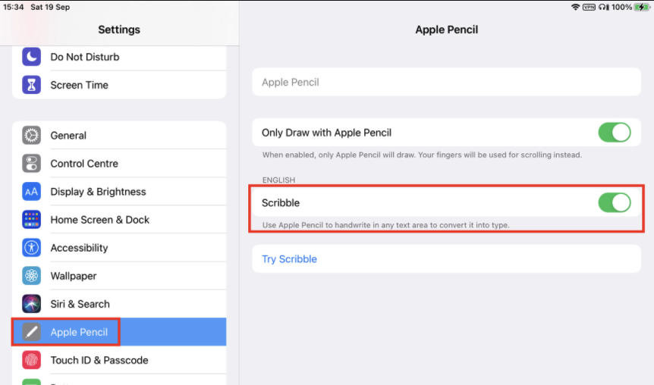Open Try Scribble link

pos(289,259)
